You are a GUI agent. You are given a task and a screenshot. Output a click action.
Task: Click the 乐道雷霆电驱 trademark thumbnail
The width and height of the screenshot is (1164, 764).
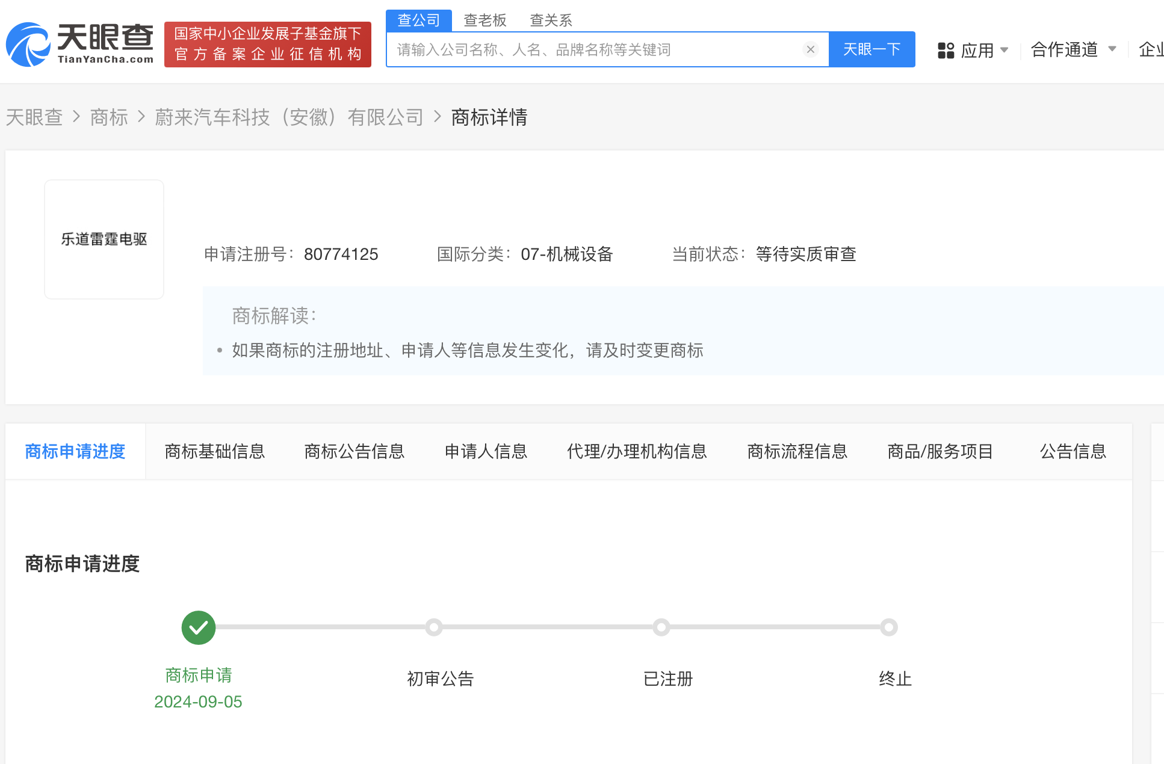[104, 239]
